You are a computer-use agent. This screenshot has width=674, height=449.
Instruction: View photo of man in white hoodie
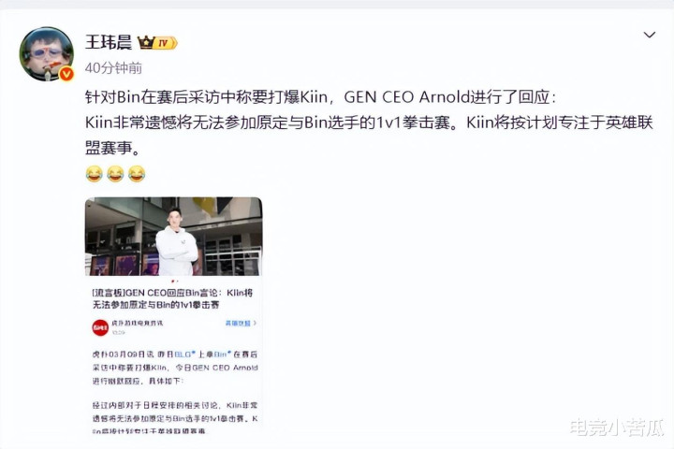pyautogui.click(x=174, y=237)
